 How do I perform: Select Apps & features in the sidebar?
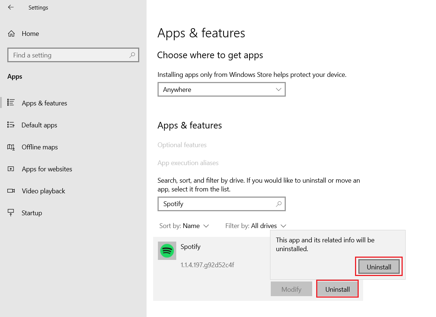44,103
